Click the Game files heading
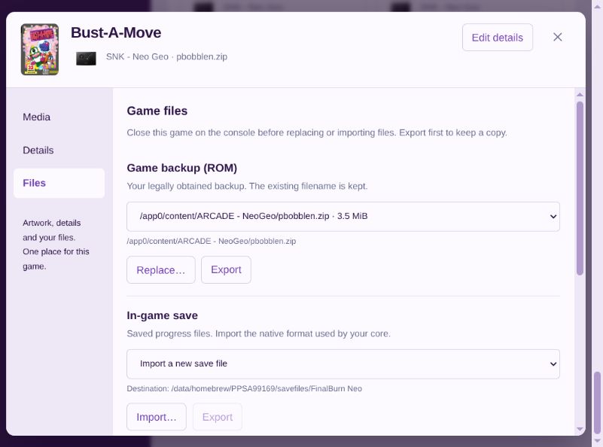Viewport: 603px width, 447px height. [157, 111]
